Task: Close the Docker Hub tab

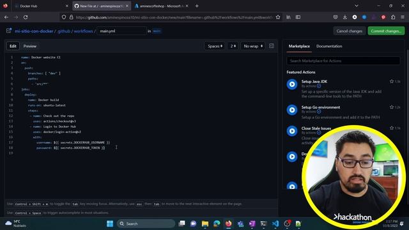Action: 66,6
